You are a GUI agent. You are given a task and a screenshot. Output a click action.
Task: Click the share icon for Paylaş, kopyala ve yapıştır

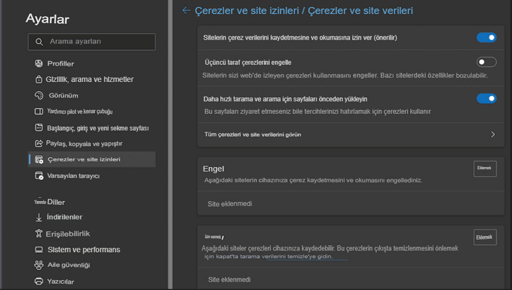[39, 143]
